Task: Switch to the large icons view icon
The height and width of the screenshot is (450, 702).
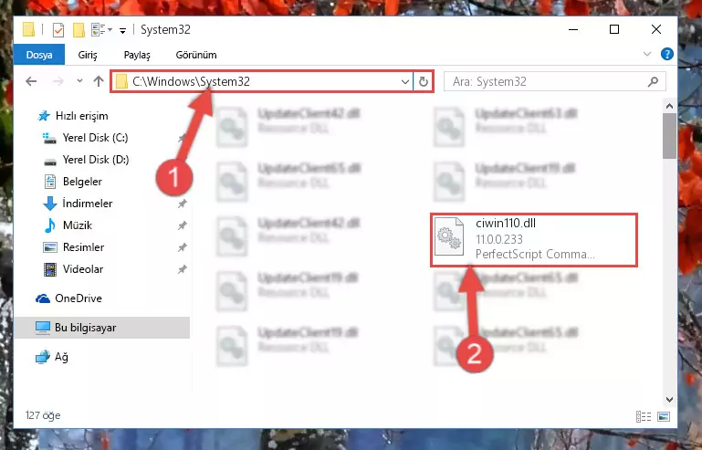Action: tap(664, 416)
